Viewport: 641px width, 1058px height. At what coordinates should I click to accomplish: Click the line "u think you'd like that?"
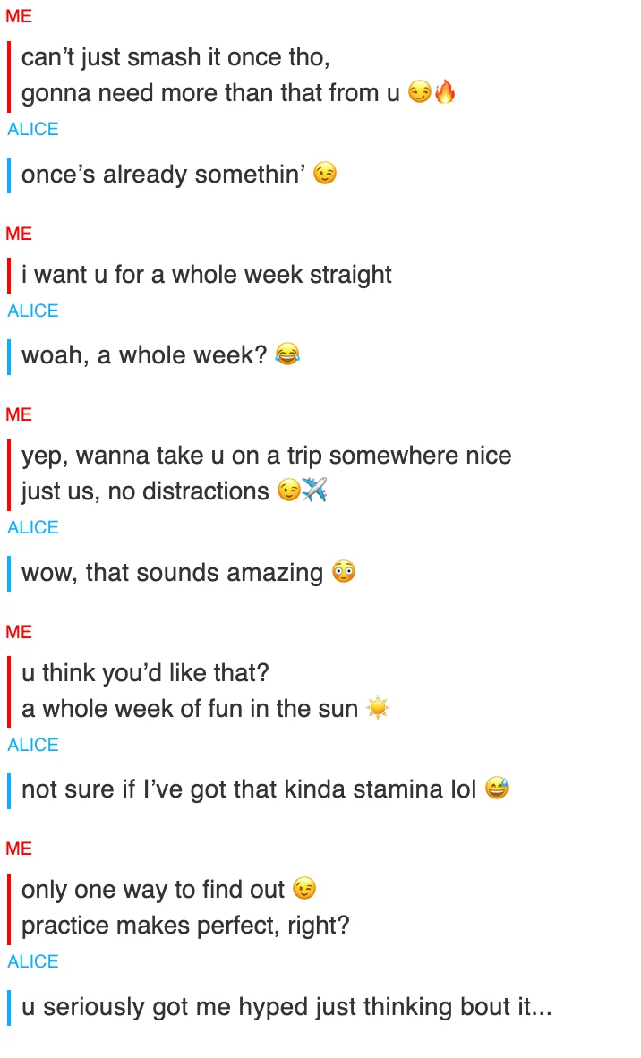(145, 673)
